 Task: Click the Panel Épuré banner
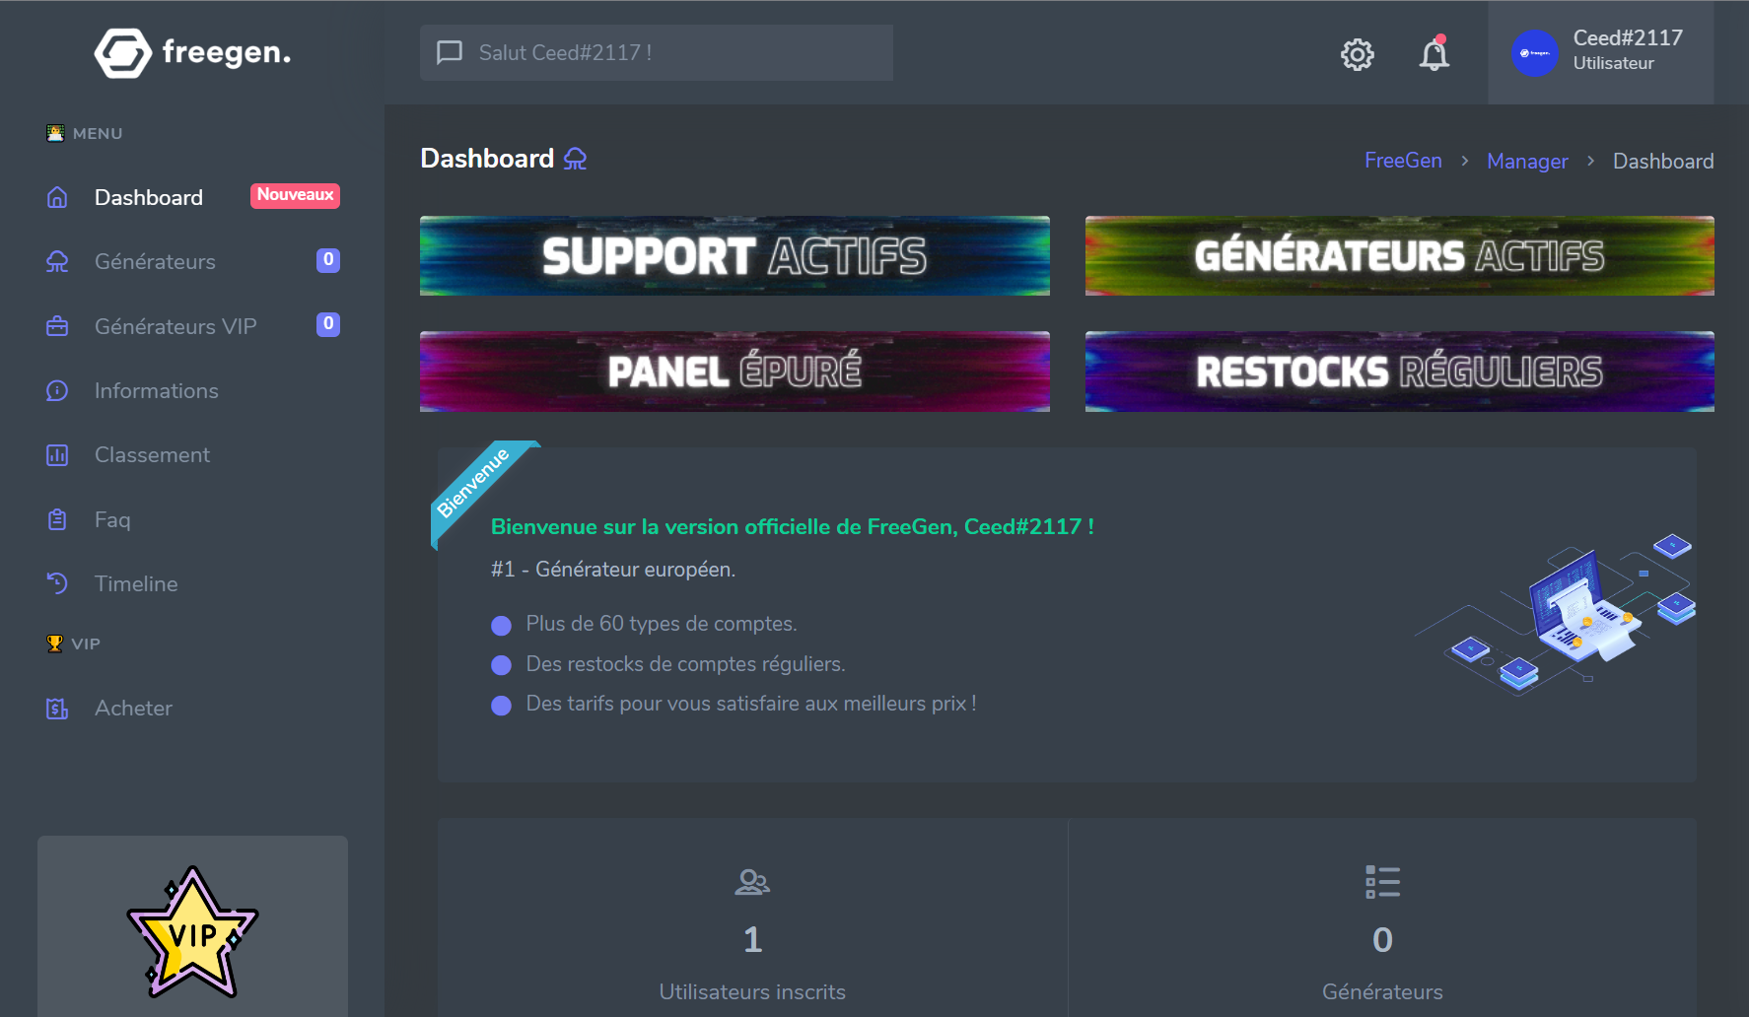(735, 372)
